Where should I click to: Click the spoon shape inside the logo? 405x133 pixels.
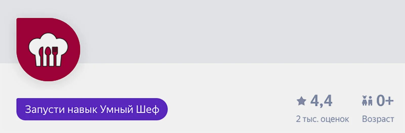[x=48, y=56]
